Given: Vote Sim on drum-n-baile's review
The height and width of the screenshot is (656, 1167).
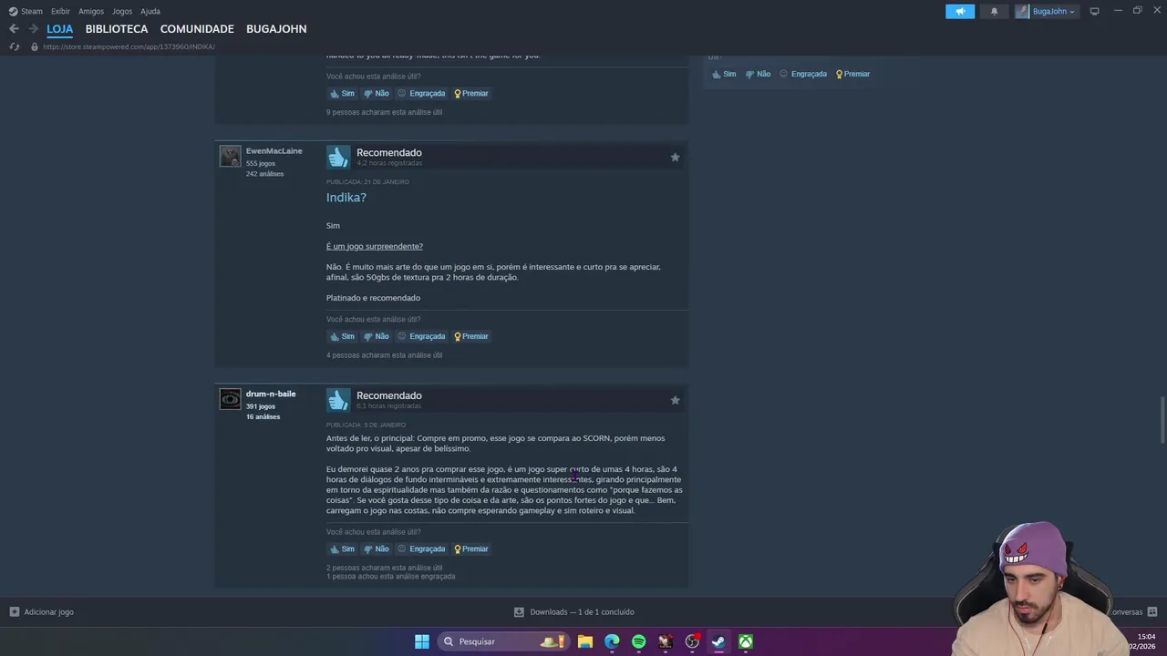Looking at the screenshot, I should (342, 548).
